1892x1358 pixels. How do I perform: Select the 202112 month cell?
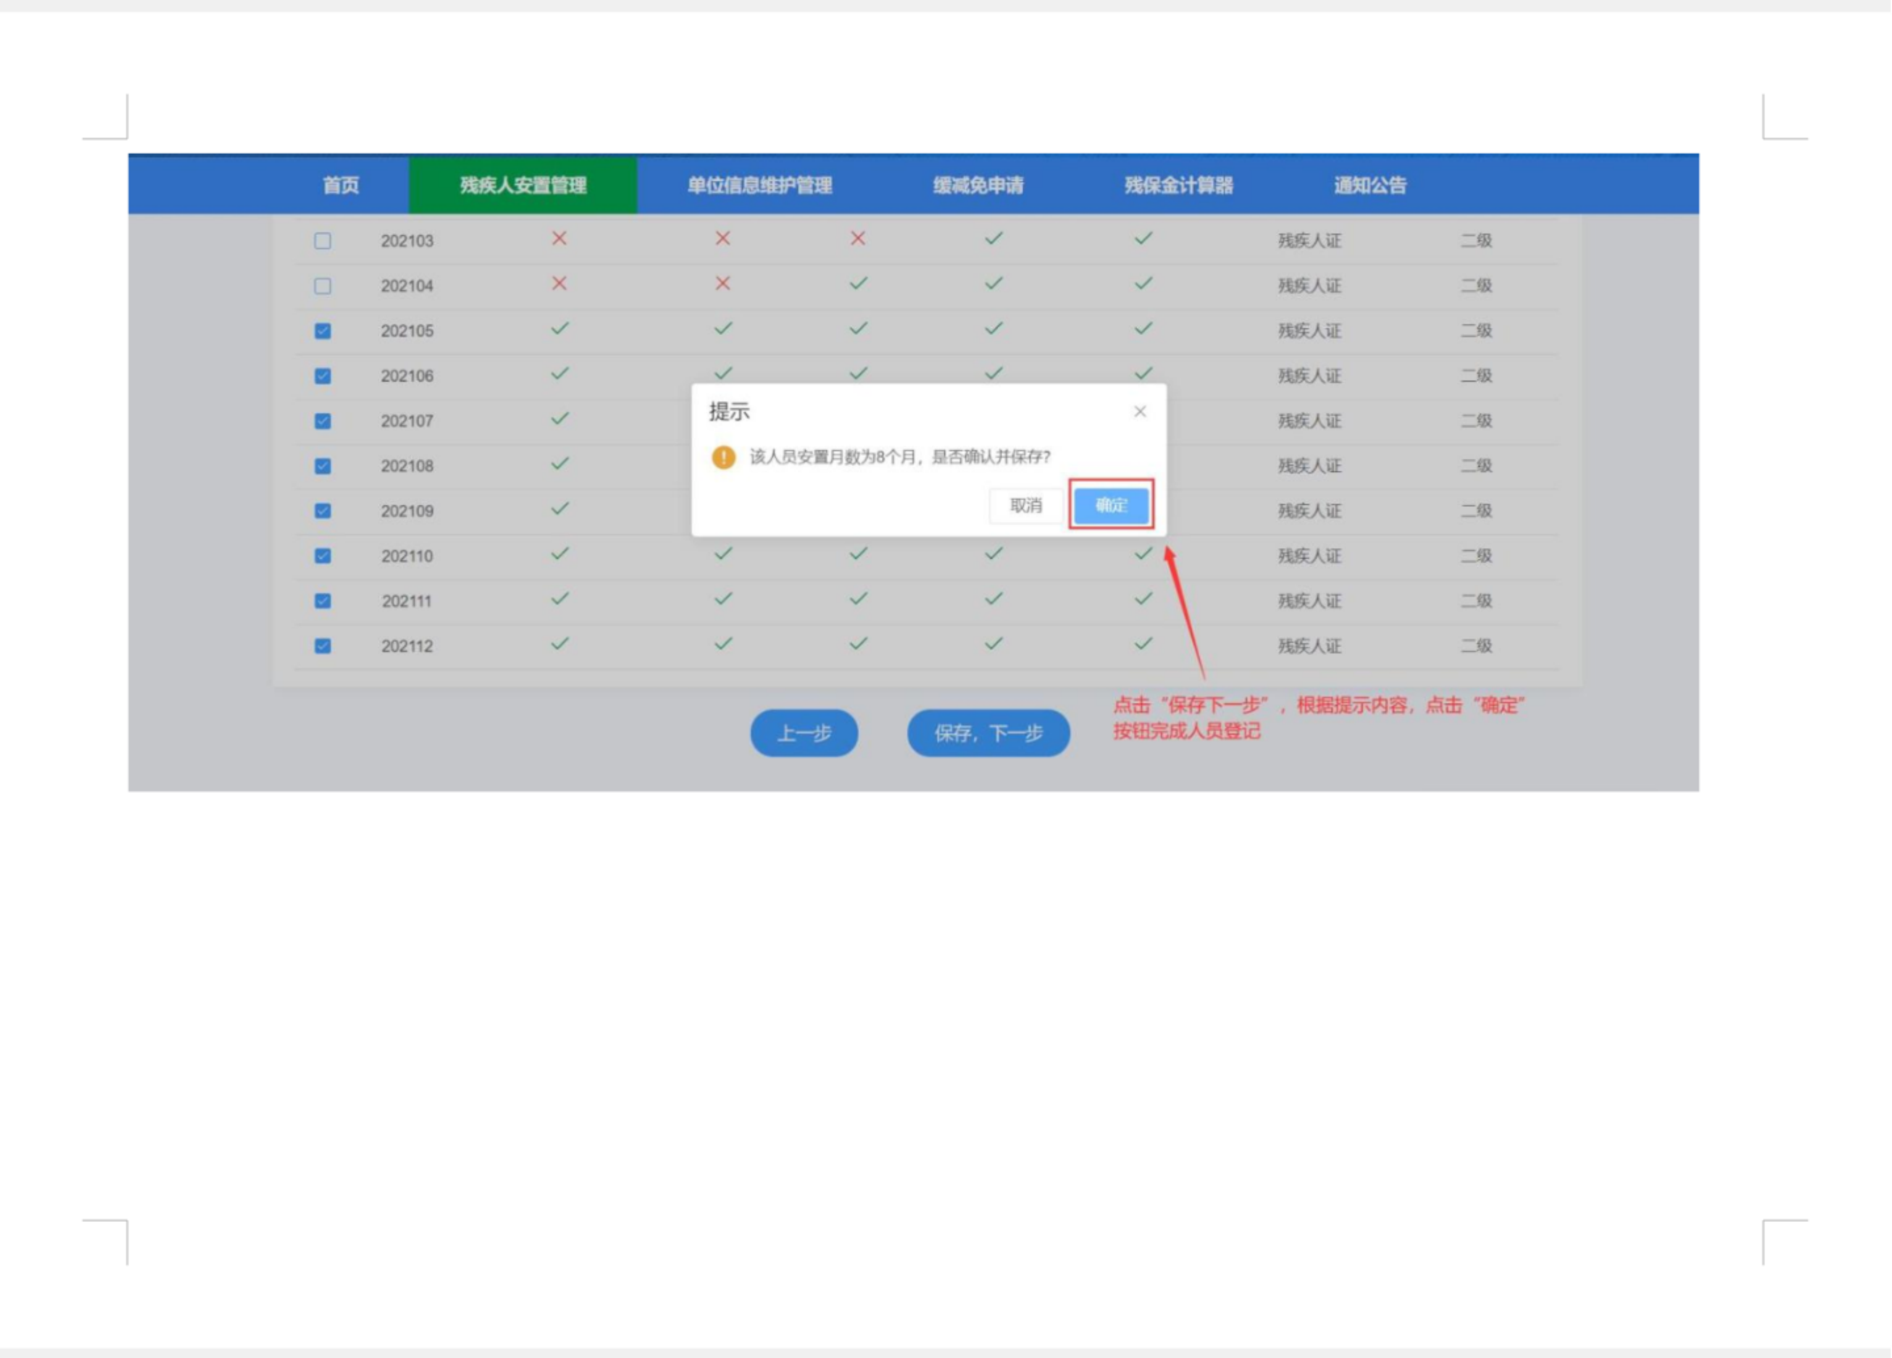click(x=407, y=646)
